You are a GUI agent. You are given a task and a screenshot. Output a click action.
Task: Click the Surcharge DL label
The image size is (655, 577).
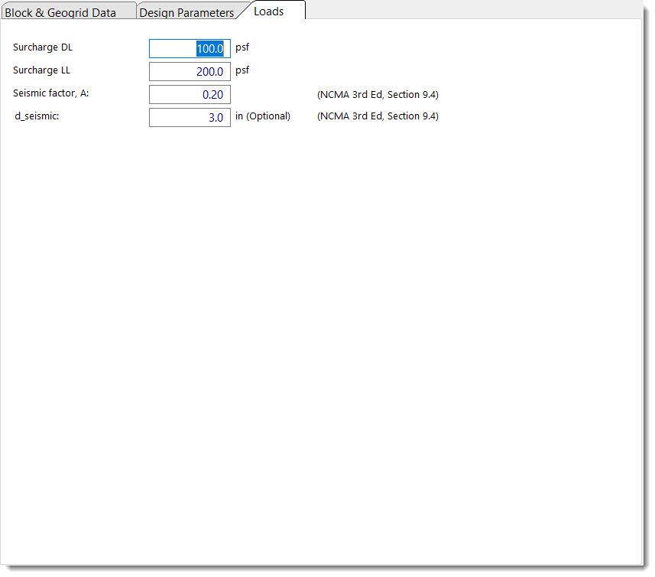(43, 47)
